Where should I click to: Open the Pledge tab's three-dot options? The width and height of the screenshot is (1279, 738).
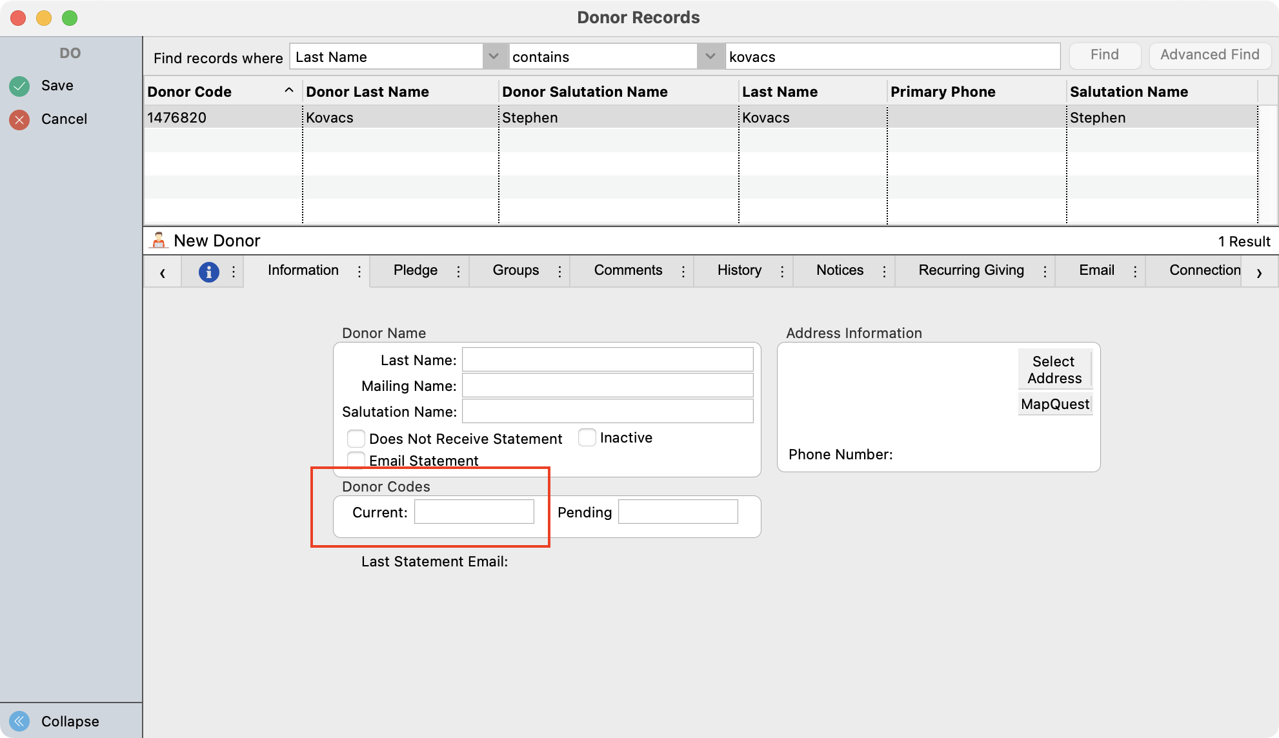pyautogui.click(x=458, y=272)
